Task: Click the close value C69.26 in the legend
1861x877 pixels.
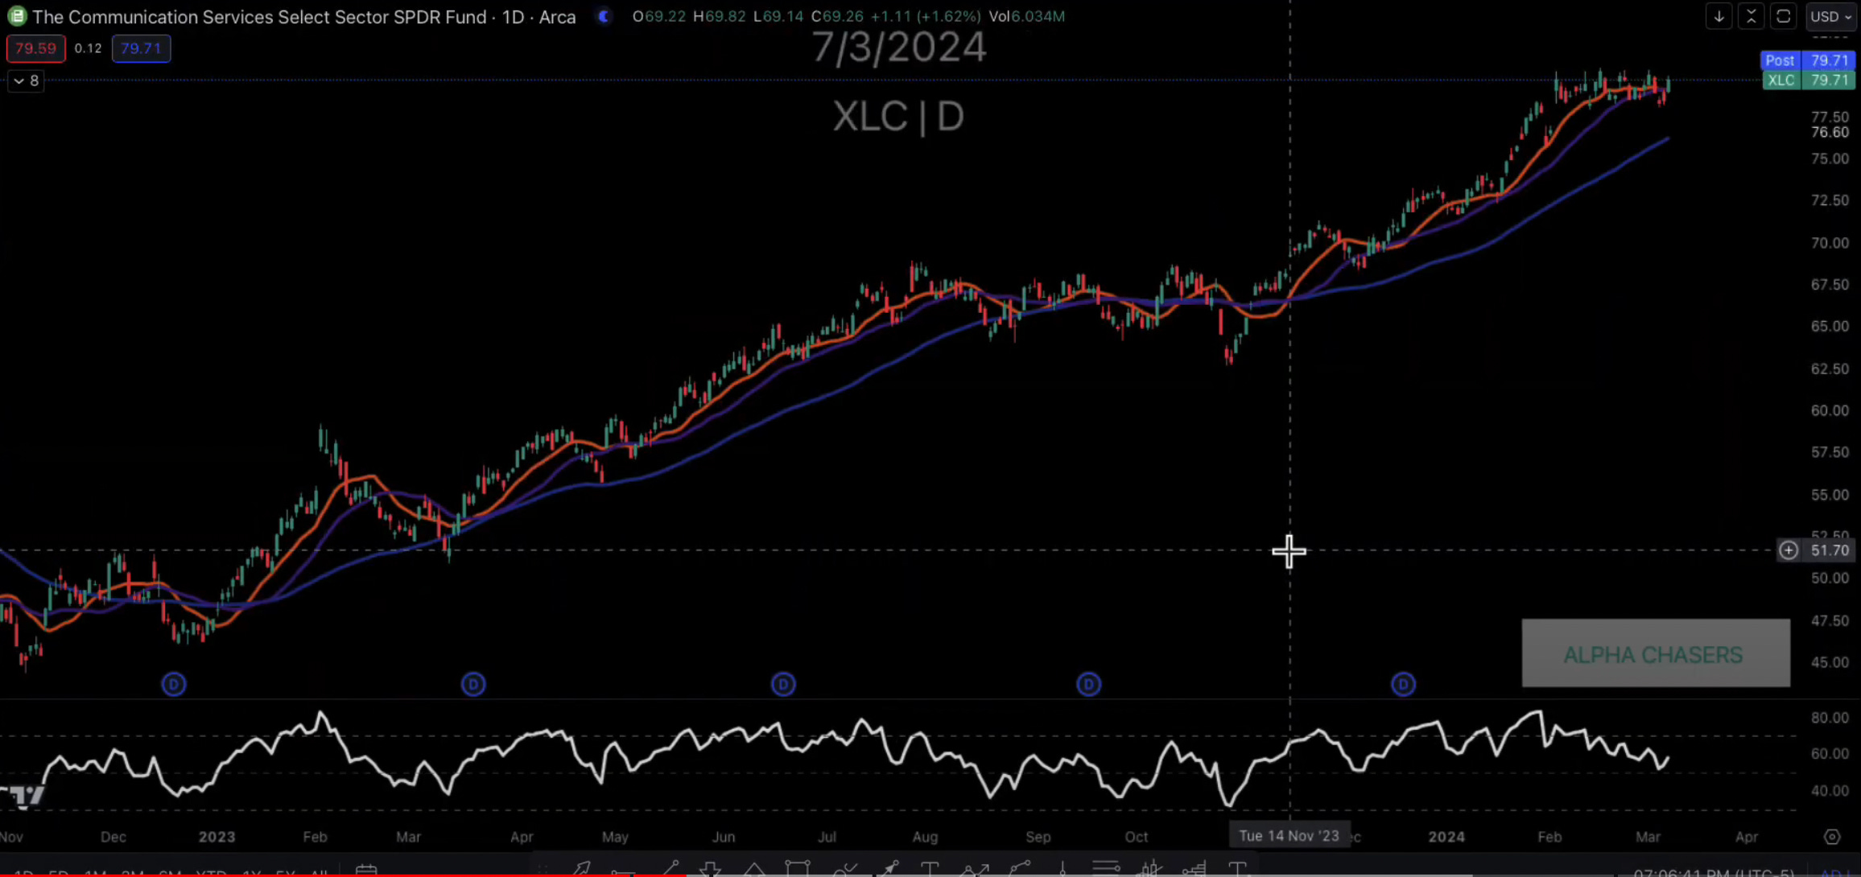Action: pyautogui.click(x=837, y=16)
